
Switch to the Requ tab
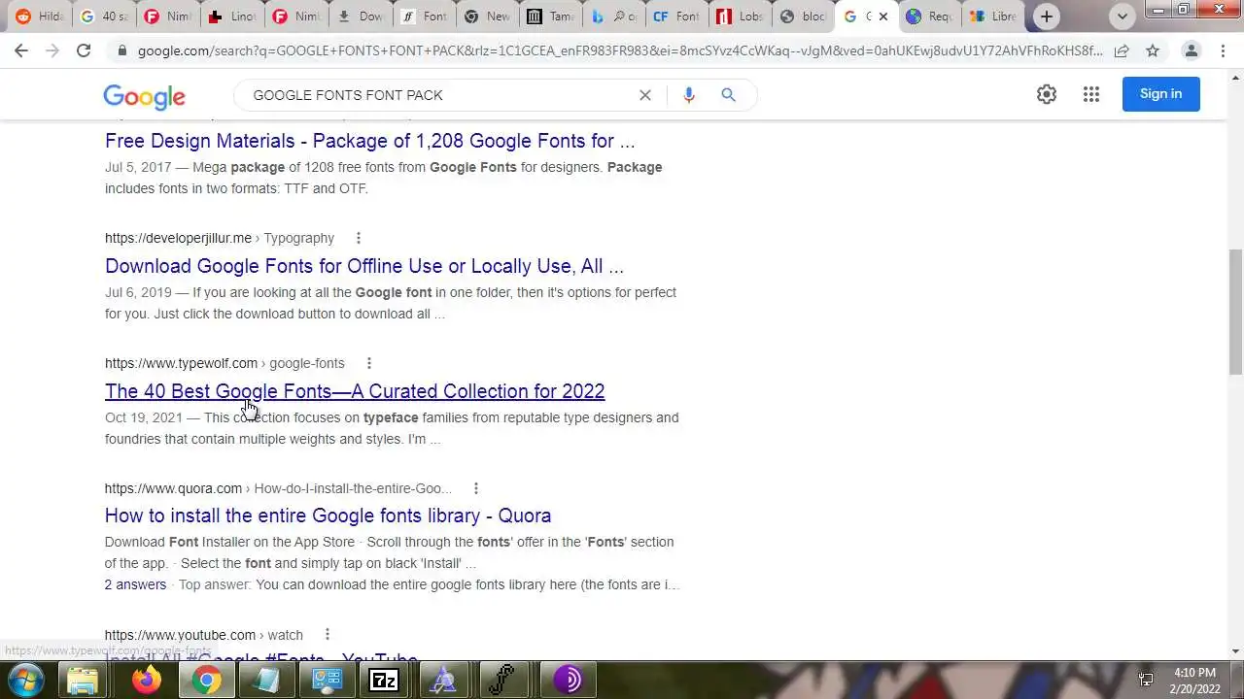928,17
